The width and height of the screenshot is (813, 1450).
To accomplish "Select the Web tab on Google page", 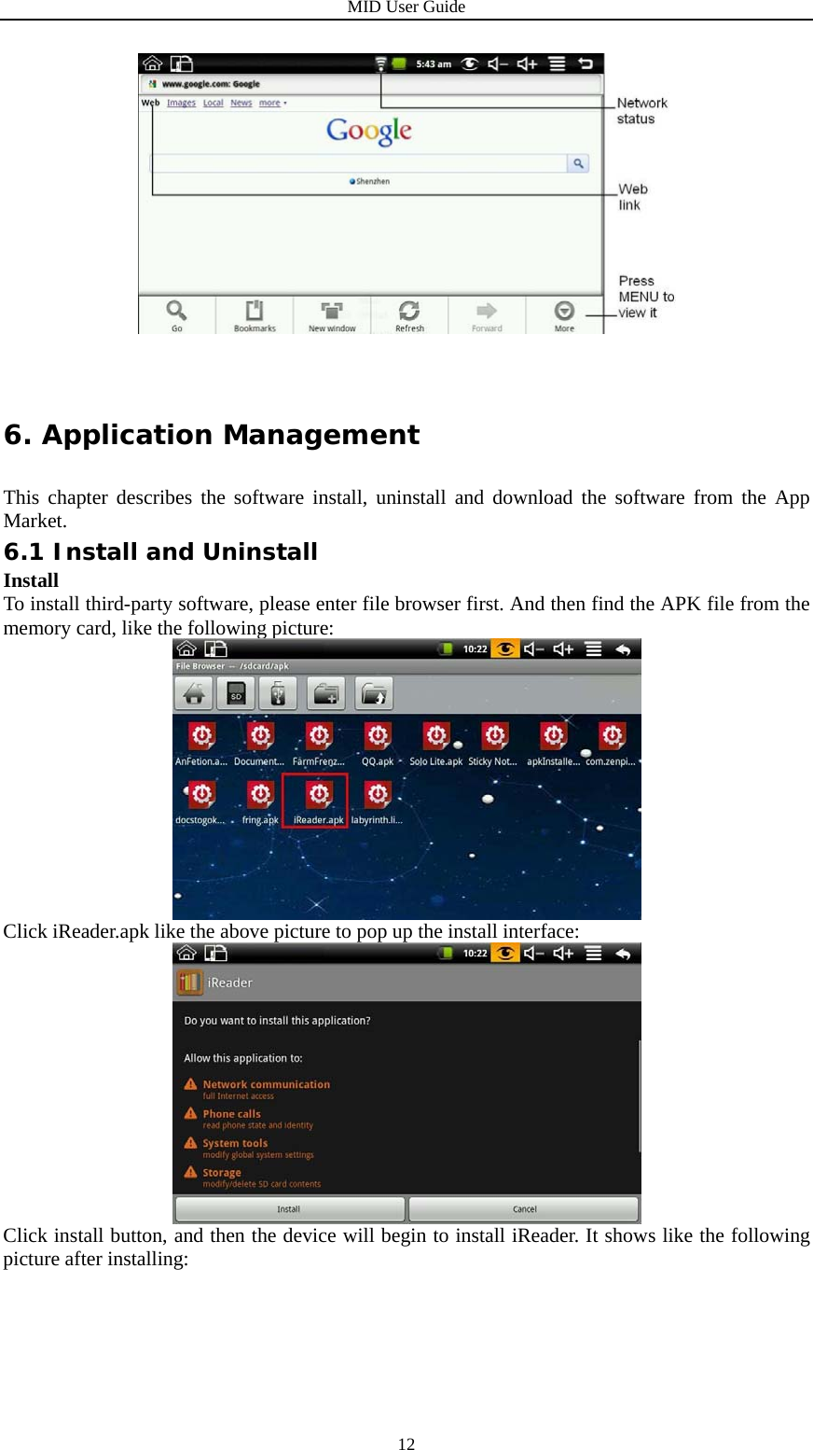I will (150, 103).
